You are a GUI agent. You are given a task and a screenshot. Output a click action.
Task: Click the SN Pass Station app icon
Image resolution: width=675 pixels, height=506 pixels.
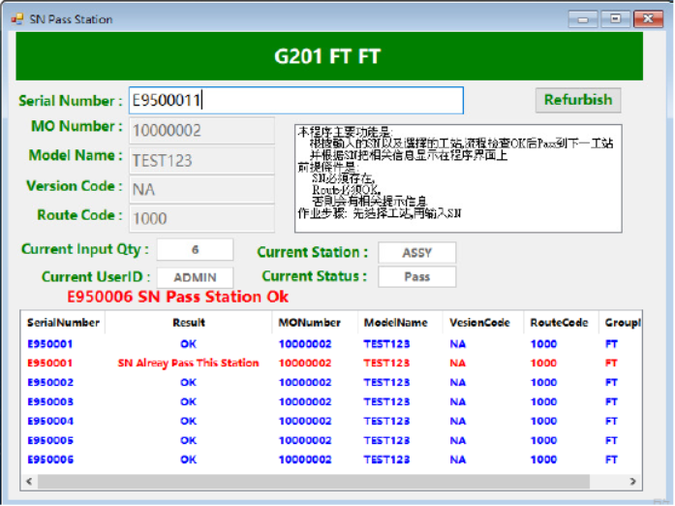tap(17, 19)
